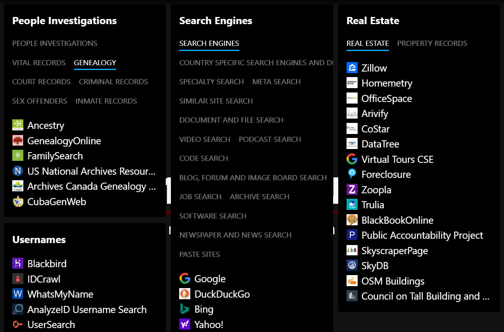This screenshot has height=332, width=504.
Task: Open the WhatsMyName link
Action: [60, 294]
